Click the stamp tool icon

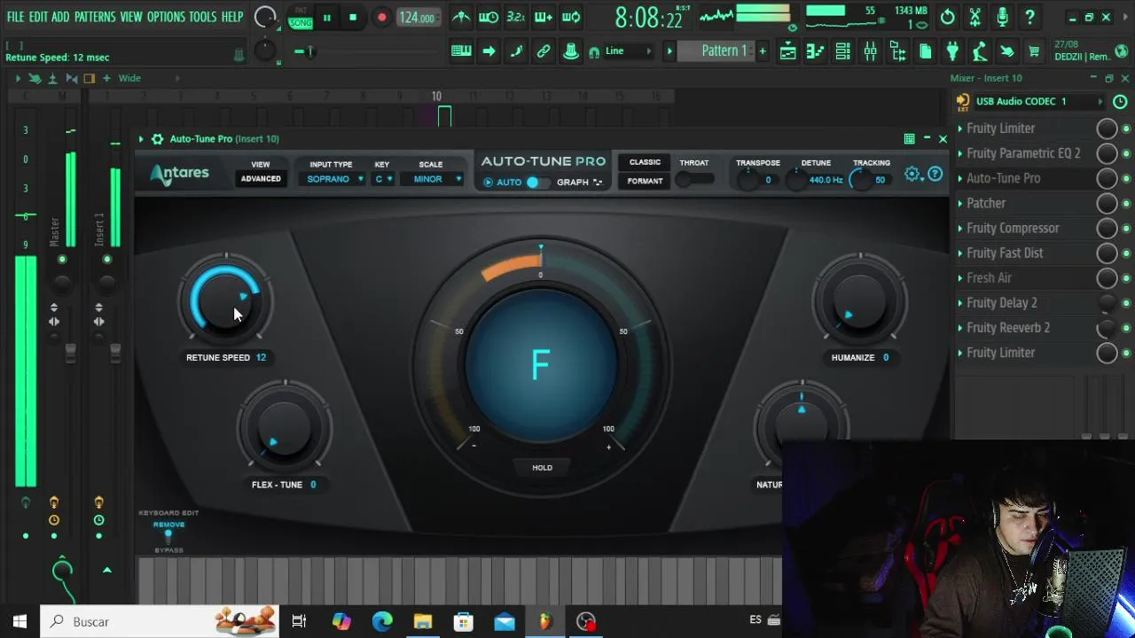pyautogui.click(x=571, y=51)
